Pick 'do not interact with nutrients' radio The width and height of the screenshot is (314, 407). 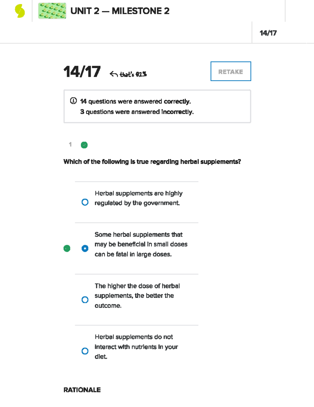85,351
